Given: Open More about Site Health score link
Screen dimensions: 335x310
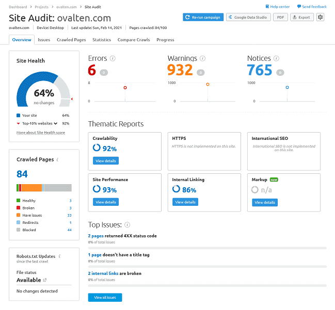Looking at the screenshot, I should coord(41,133).
